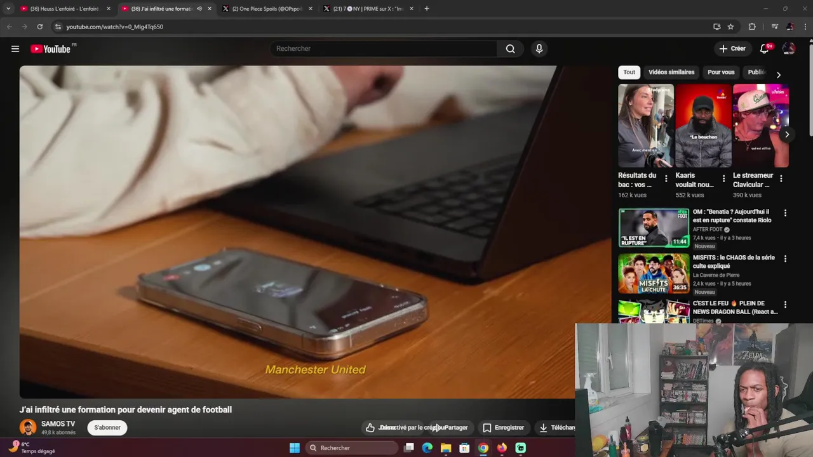The width and height of the screenshot is (813, 457).
Task: Mute the J'ai infiltré une formation tab audio
Action: [x=199, y=9]
